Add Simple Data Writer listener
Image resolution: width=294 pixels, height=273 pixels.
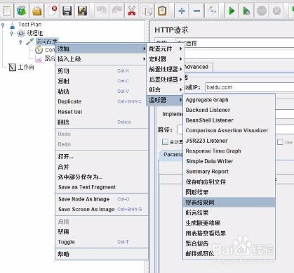tap(229, 161)
